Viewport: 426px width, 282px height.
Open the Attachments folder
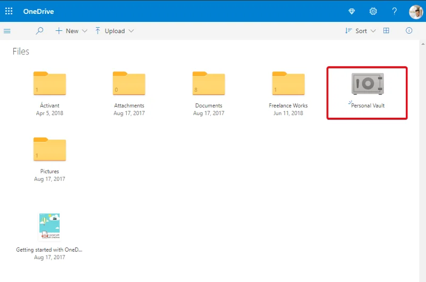tap(129, 84)
